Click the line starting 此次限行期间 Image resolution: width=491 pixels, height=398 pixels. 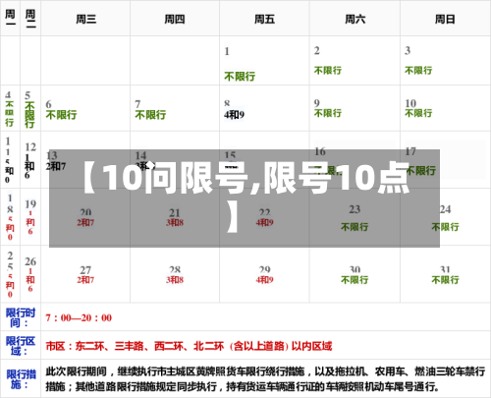pyautogui.click(x=265, y=371)
